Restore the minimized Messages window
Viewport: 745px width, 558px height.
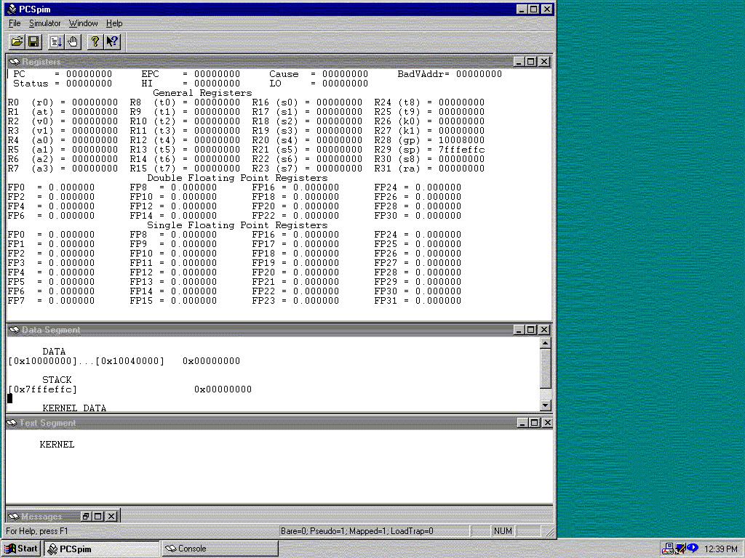coord(85,517)
